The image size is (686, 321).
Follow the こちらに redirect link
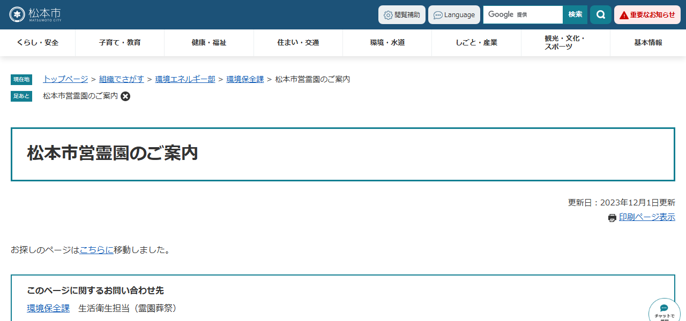pyautogui.click(x=96, y=249)
